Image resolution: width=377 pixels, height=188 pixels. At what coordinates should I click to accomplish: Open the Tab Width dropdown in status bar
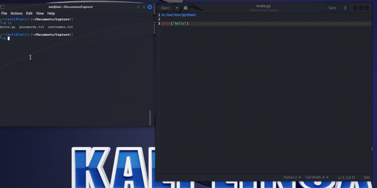(317, 178)
